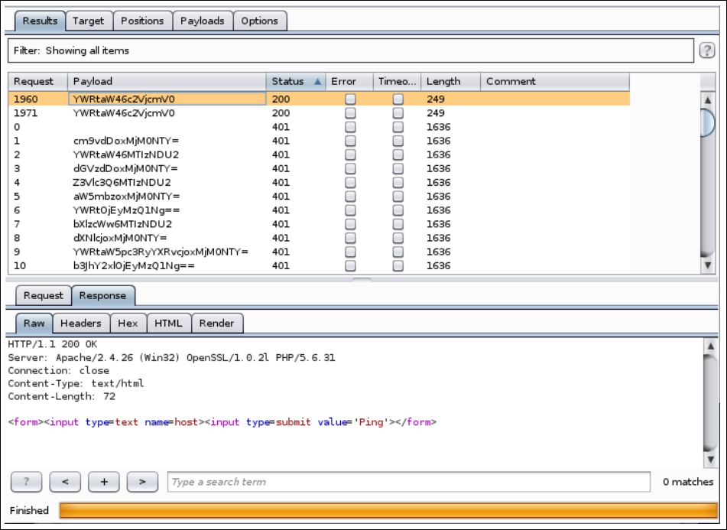
Task: Click the plus search options button
Action: (104, 482)
